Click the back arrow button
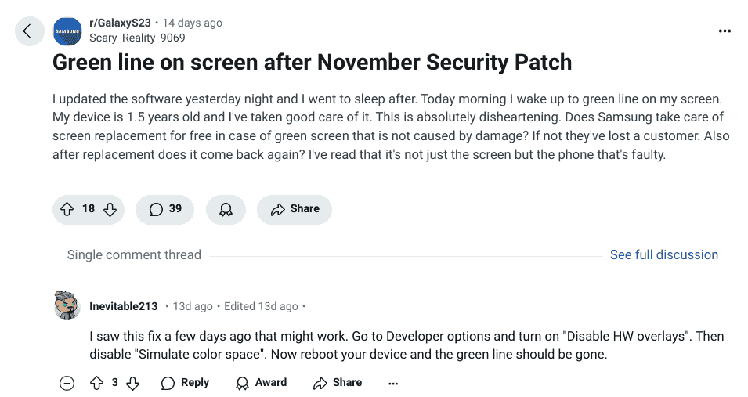The height and width of the screenshot is (397, 748). pos(30,31)
